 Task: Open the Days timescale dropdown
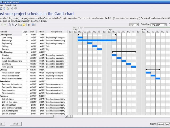pyautogui.click(x=137, y=25)
